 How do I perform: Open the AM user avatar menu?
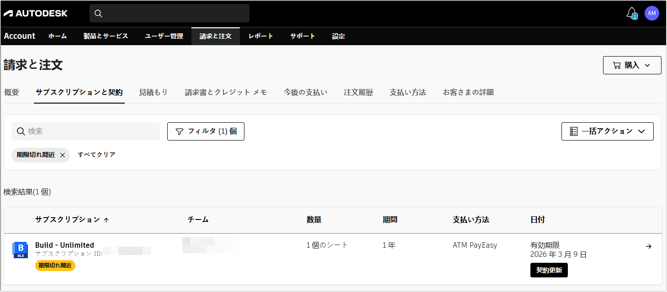(x=652, y=13)
